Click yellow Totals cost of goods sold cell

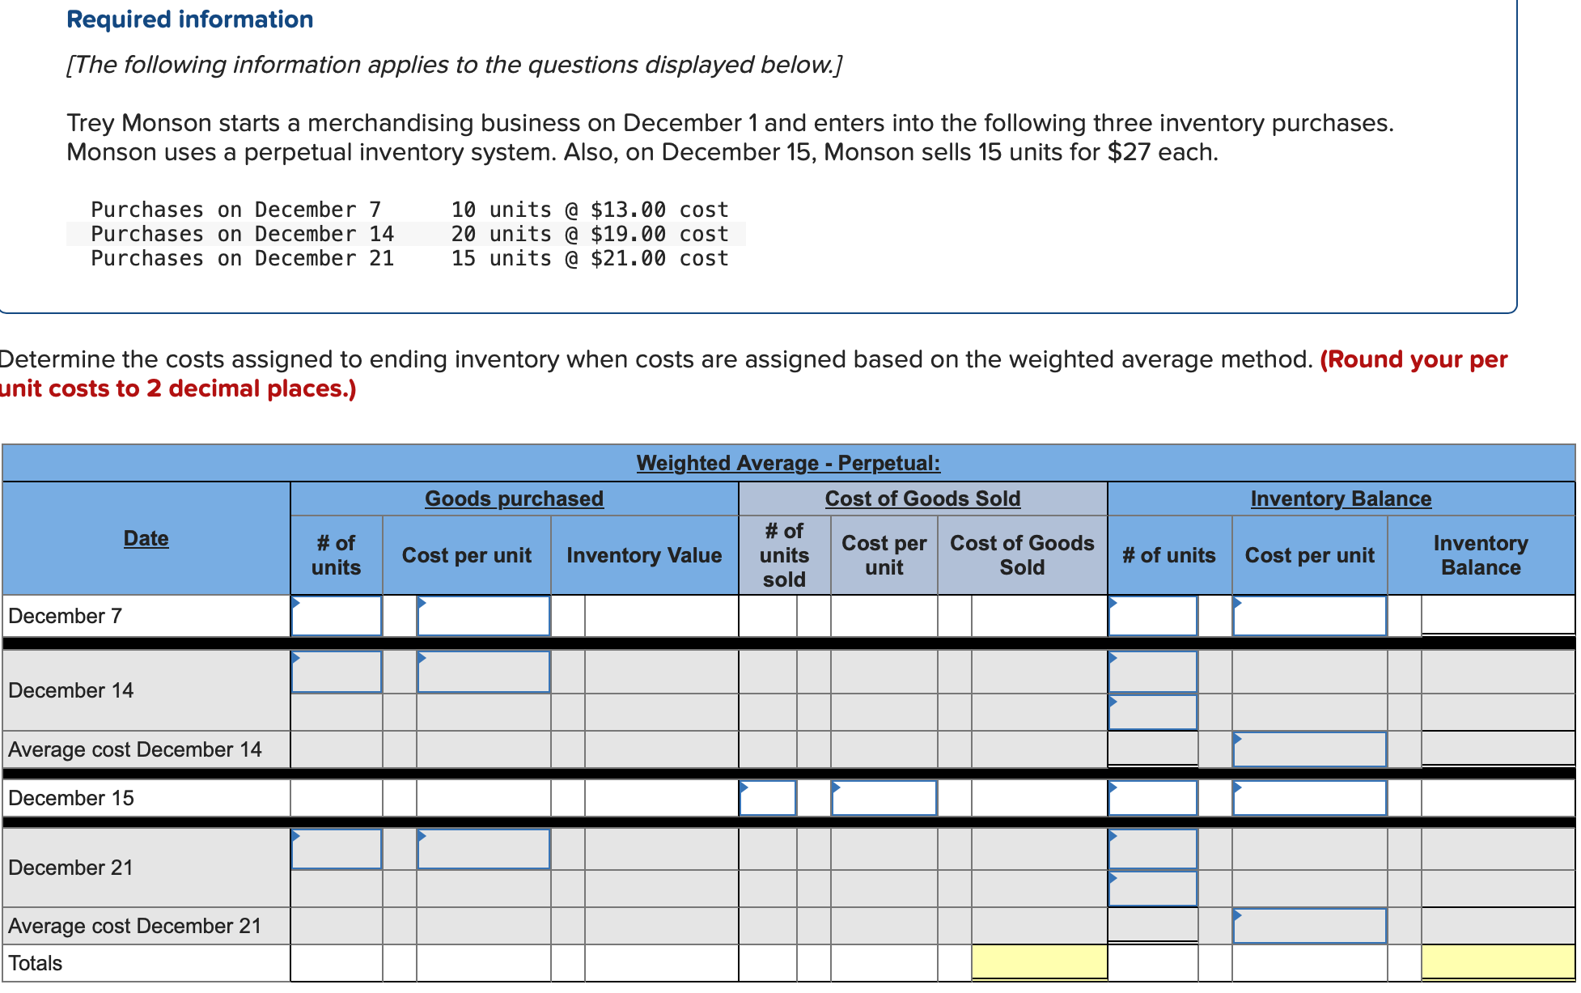click(x=1039, y=962)
